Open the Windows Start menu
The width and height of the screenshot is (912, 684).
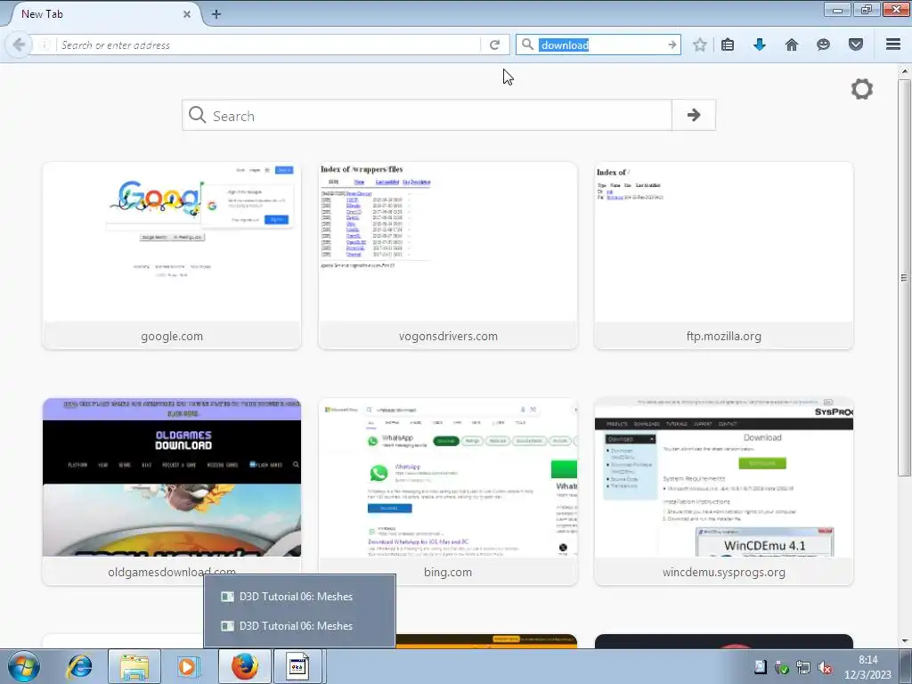tap(23, 666)
